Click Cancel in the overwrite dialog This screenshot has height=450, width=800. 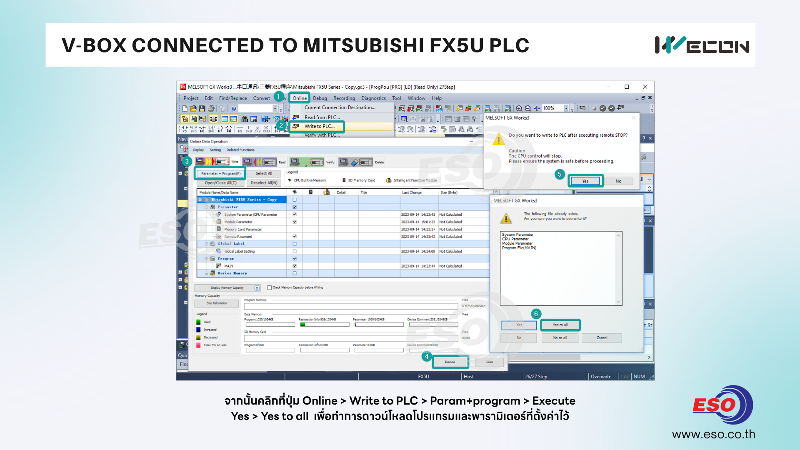coord(602,338)
